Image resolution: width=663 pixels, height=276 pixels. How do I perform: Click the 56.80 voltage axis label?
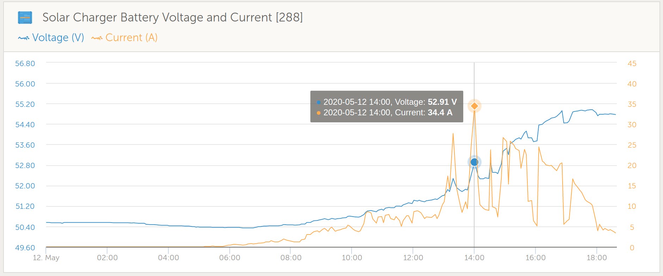tap(25, 64)
